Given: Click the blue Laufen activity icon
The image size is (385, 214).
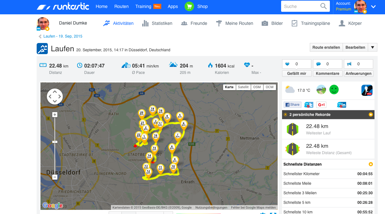Looking at the screenshot, I should (42, 49).
